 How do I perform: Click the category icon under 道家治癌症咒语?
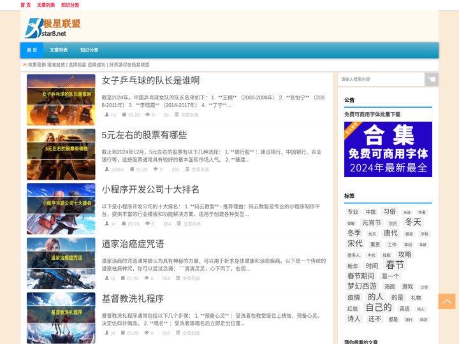click(x=178, y=278)
